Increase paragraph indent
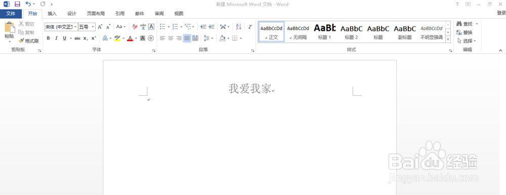Image resolution: width=506 pixels, height=195 pixels. point(212,27)
